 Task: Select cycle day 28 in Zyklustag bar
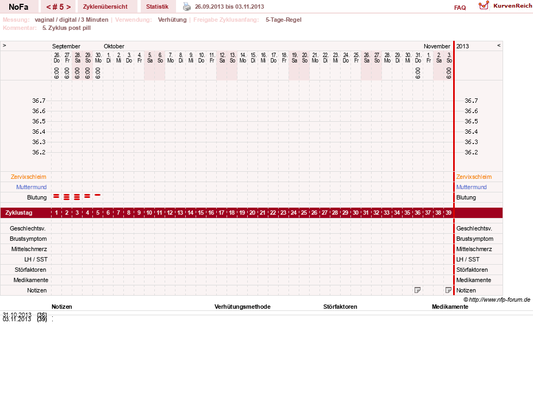[x=335, y=213]
